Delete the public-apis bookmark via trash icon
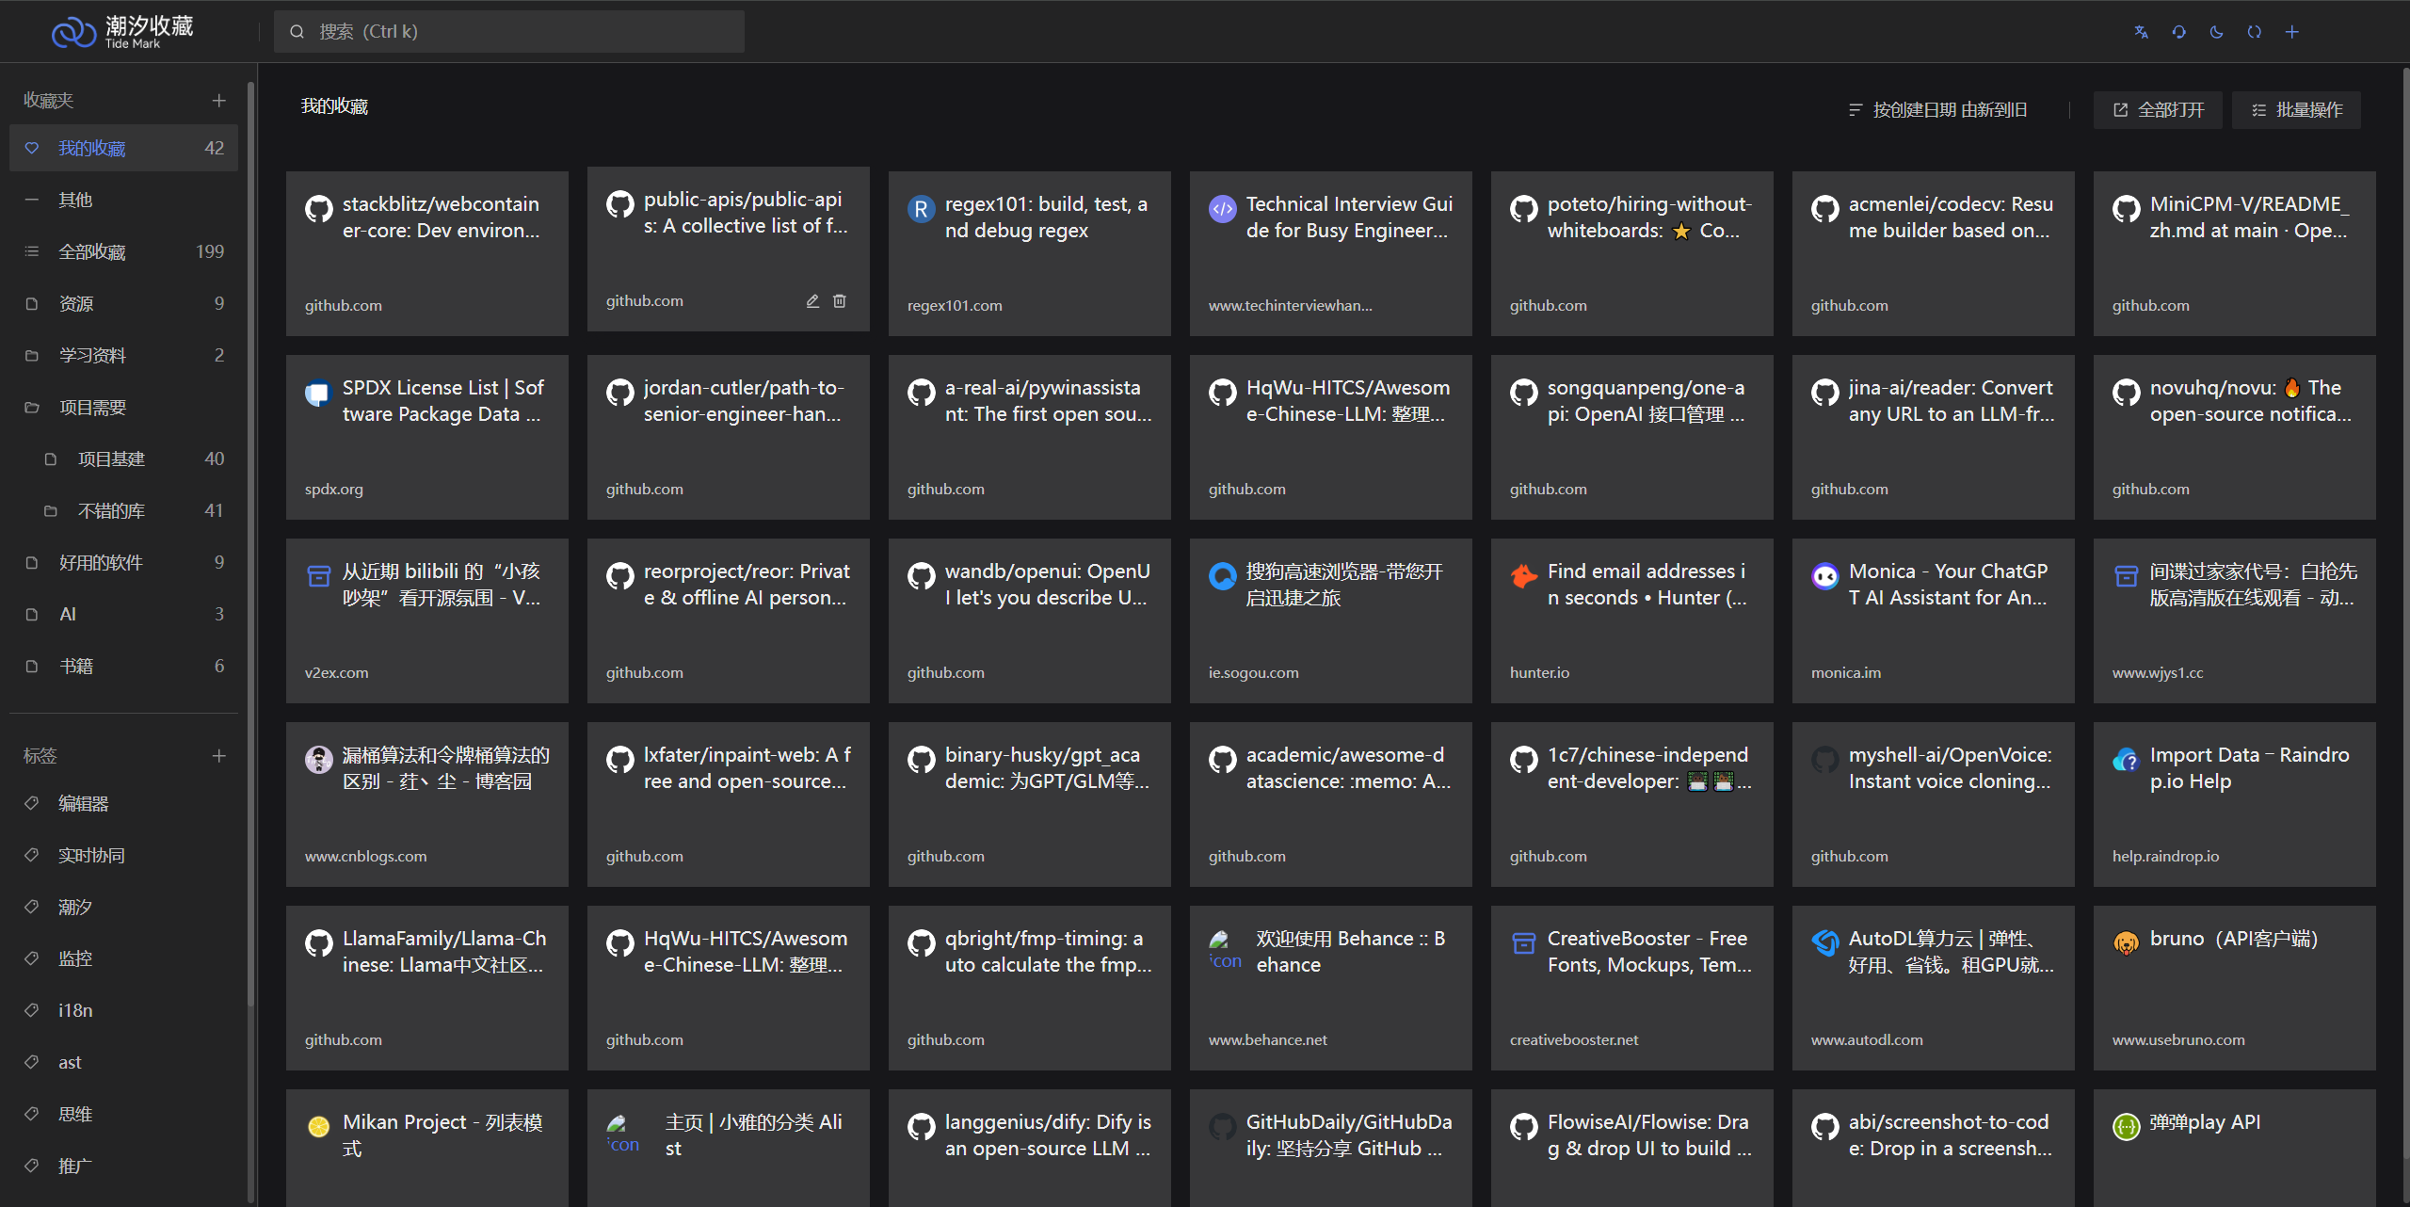This screenshot has height=1207, width=2410. point(840,301)
